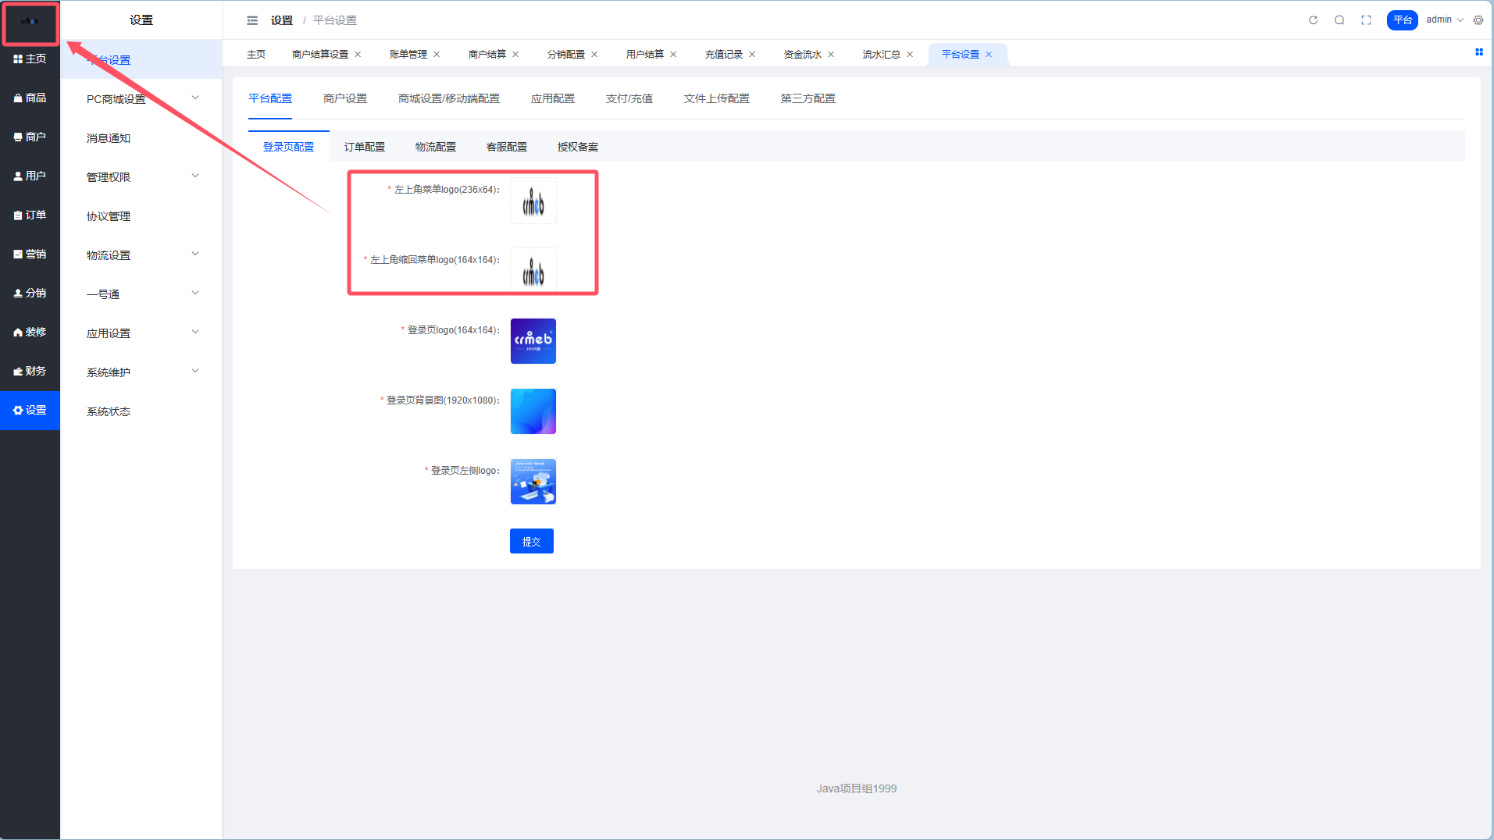The image size is (1494, 840).
Task: Close the 账单管理 tab
Action: tap(437, 55)
